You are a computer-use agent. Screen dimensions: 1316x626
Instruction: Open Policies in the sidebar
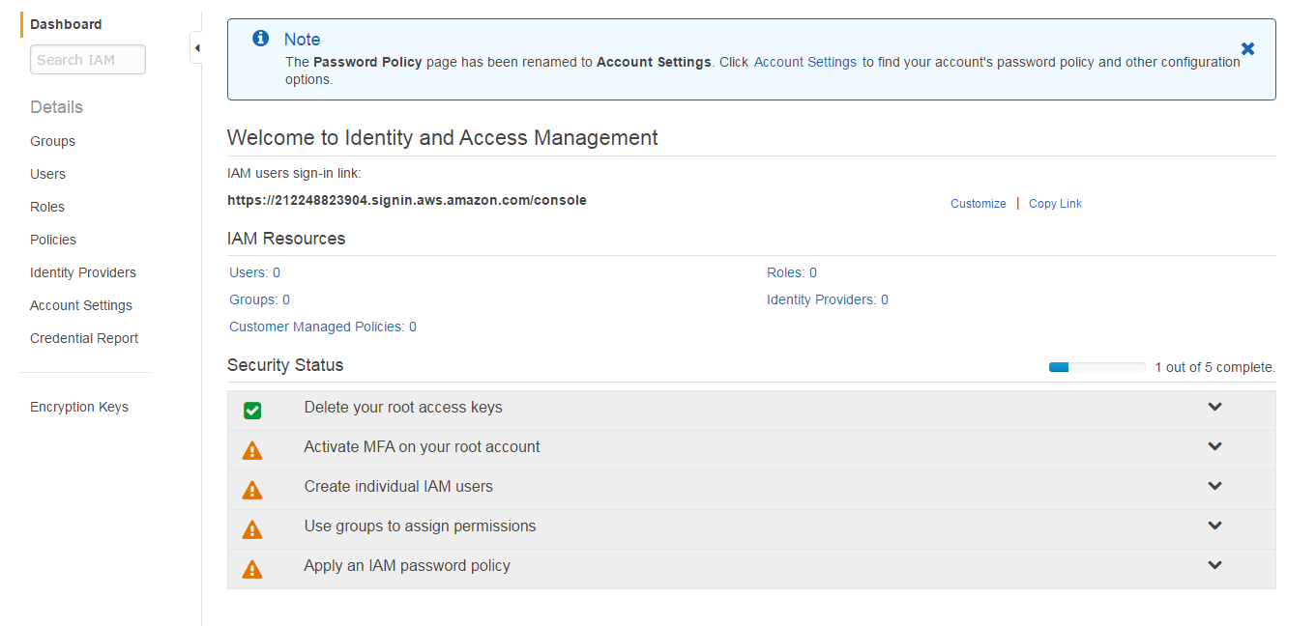point(53,240)
